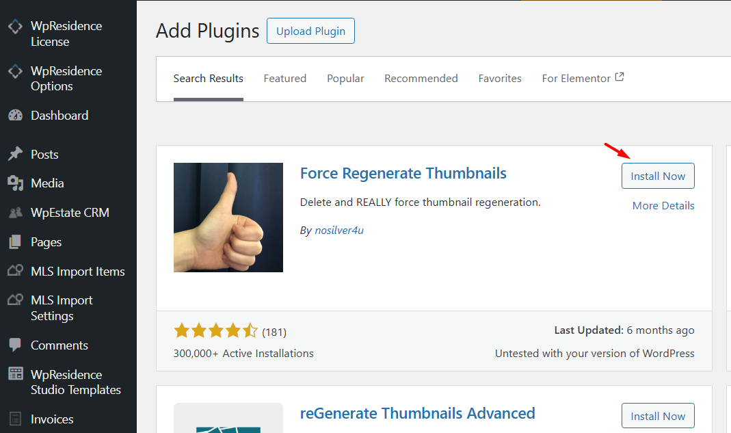Open the Recommended plugins tab
The width and height of the screenshot is (731, 433).
click(x=421, y=79)
